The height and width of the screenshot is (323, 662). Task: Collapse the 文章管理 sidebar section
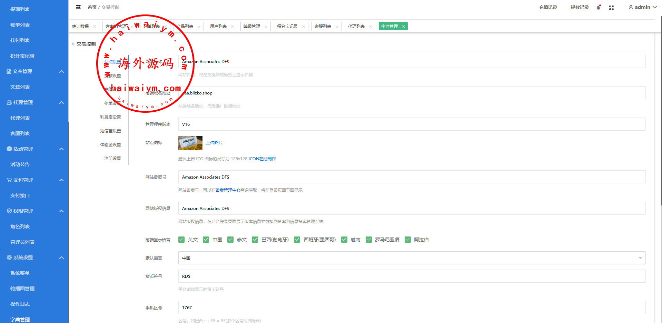coord(61,71)
